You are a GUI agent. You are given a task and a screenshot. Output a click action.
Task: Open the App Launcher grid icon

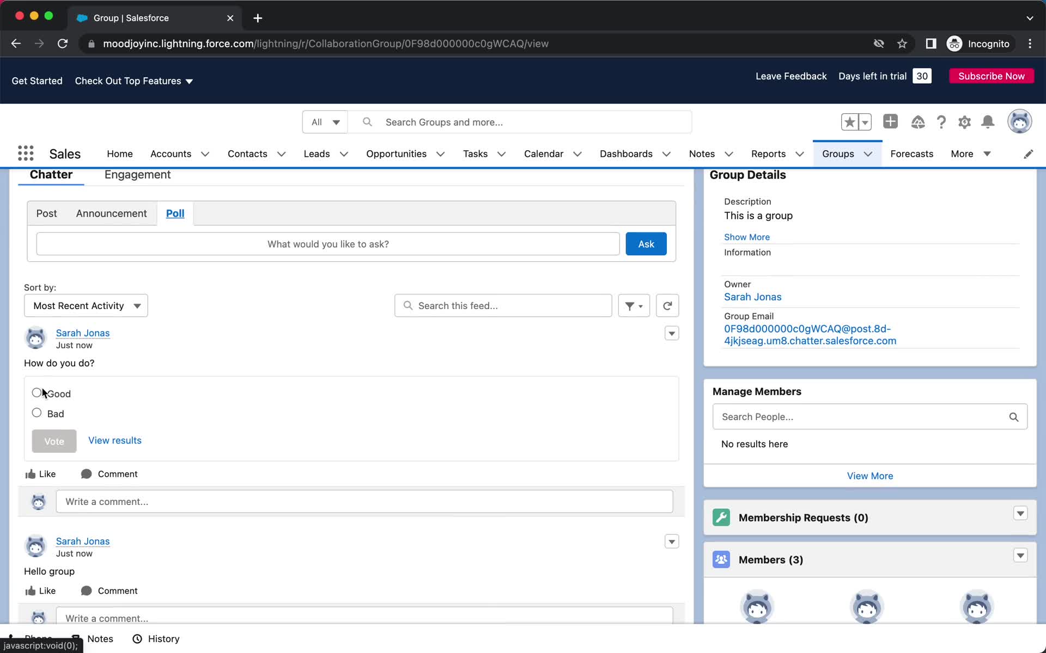(26, 153)
